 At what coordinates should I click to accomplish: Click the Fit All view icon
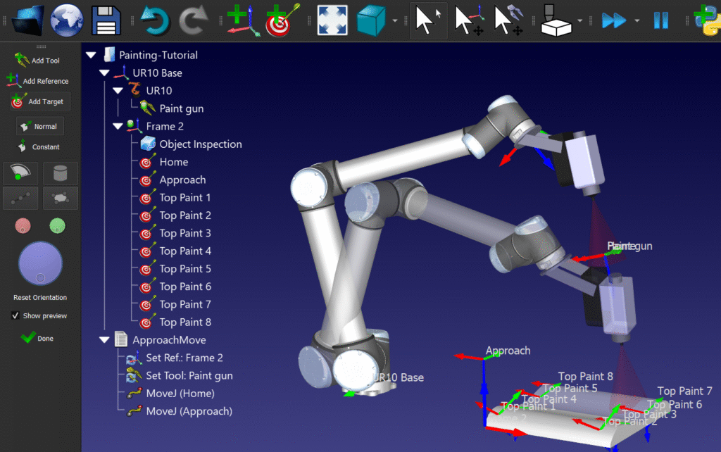(332, 20)
